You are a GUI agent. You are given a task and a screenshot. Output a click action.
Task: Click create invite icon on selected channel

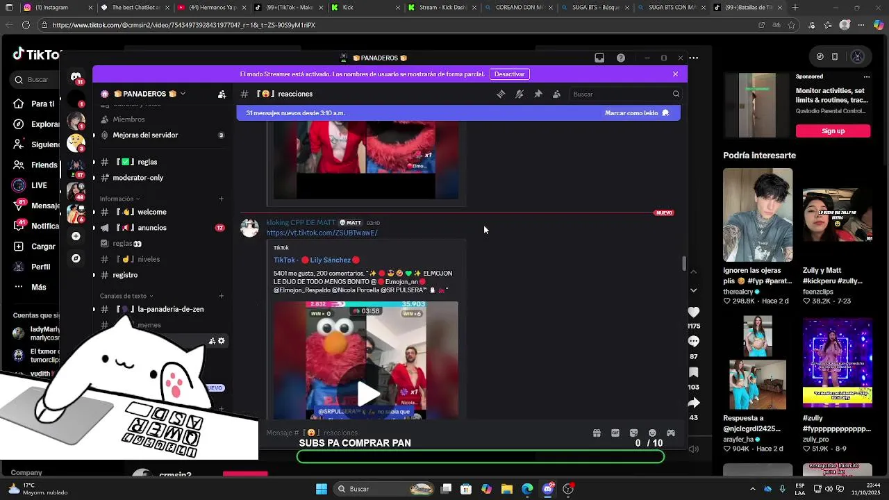coord(212,341)
